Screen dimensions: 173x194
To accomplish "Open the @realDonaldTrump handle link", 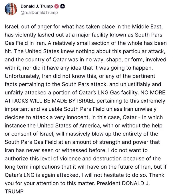I will (39, 13).
